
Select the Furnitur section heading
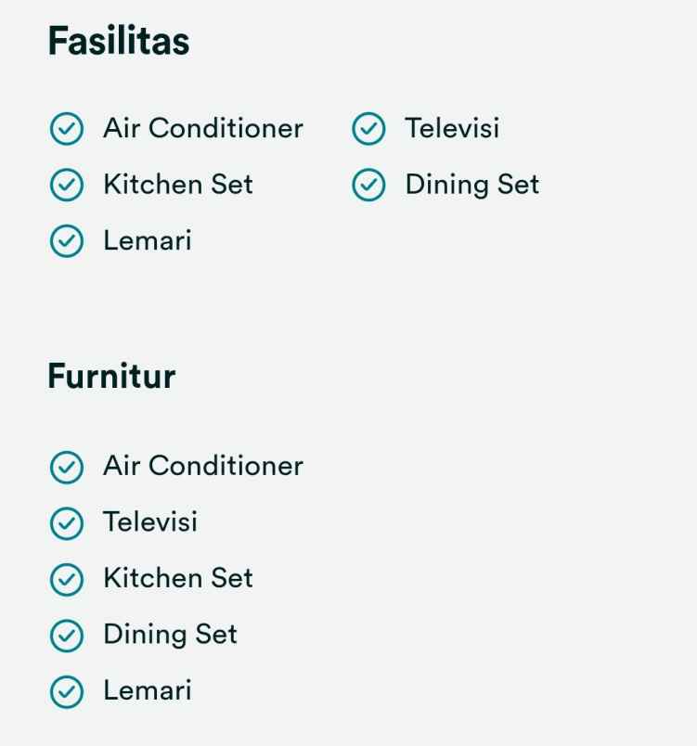pyautogui.click(x=111, y=377)
